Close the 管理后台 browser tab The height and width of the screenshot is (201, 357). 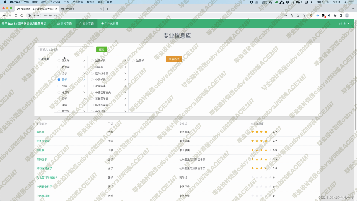pyautogui.click(x=101, y=9)
